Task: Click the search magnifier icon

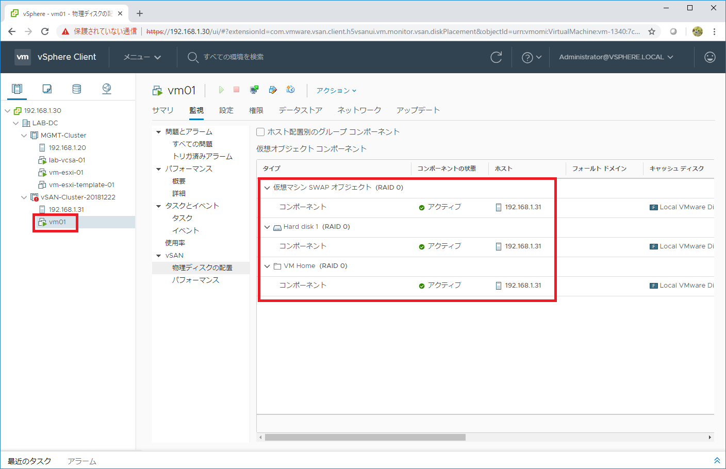Action: click(192, 57)
